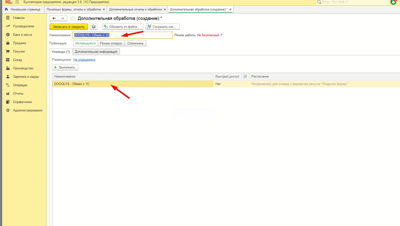The height and width of the screenshot is (226, 400).
Task: Click the Выполнить button
Action: point(65,67)
